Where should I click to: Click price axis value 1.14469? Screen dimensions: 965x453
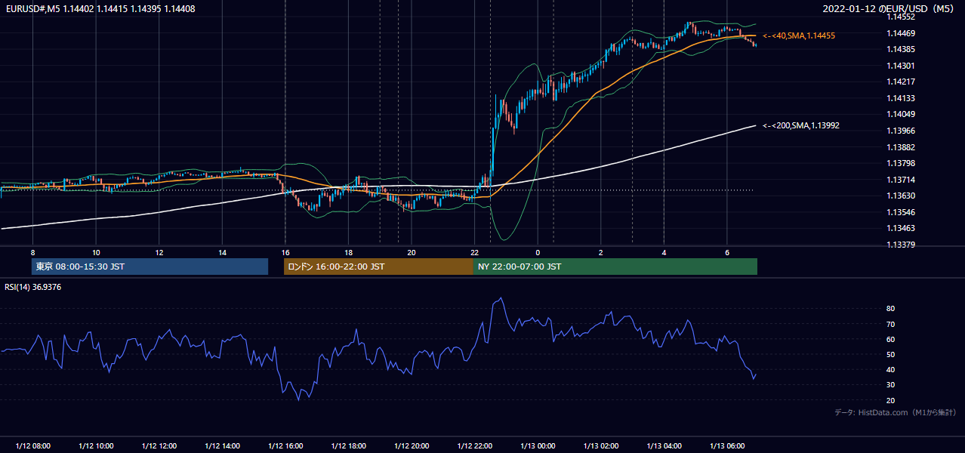click(901, 33)
